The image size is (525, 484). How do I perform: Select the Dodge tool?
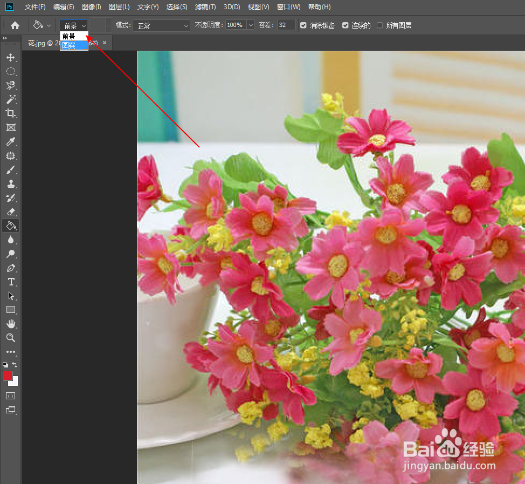pyautogui.click(x=11, y=254)
